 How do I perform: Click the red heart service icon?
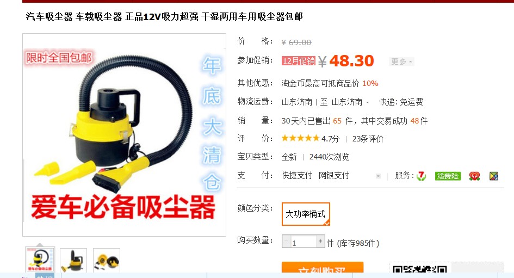pyautogui.click(x=474, y=176)
